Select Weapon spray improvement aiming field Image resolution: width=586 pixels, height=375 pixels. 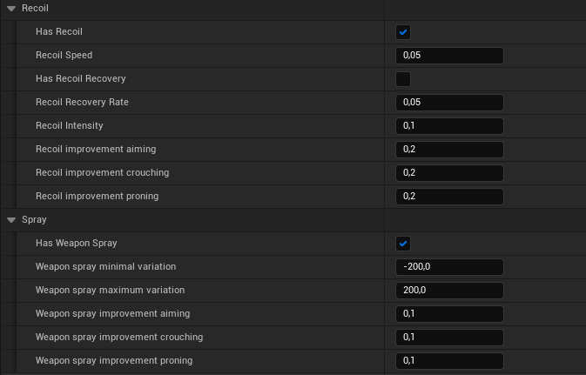(x=449, y=314)
